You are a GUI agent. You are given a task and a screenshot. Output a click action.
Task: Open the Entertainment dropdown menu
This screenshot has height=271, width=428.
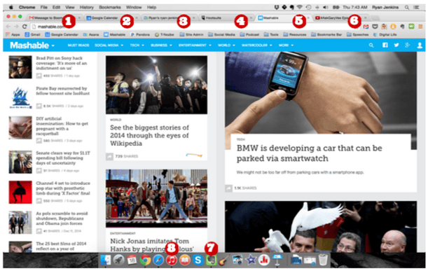(x=195, y=46)
